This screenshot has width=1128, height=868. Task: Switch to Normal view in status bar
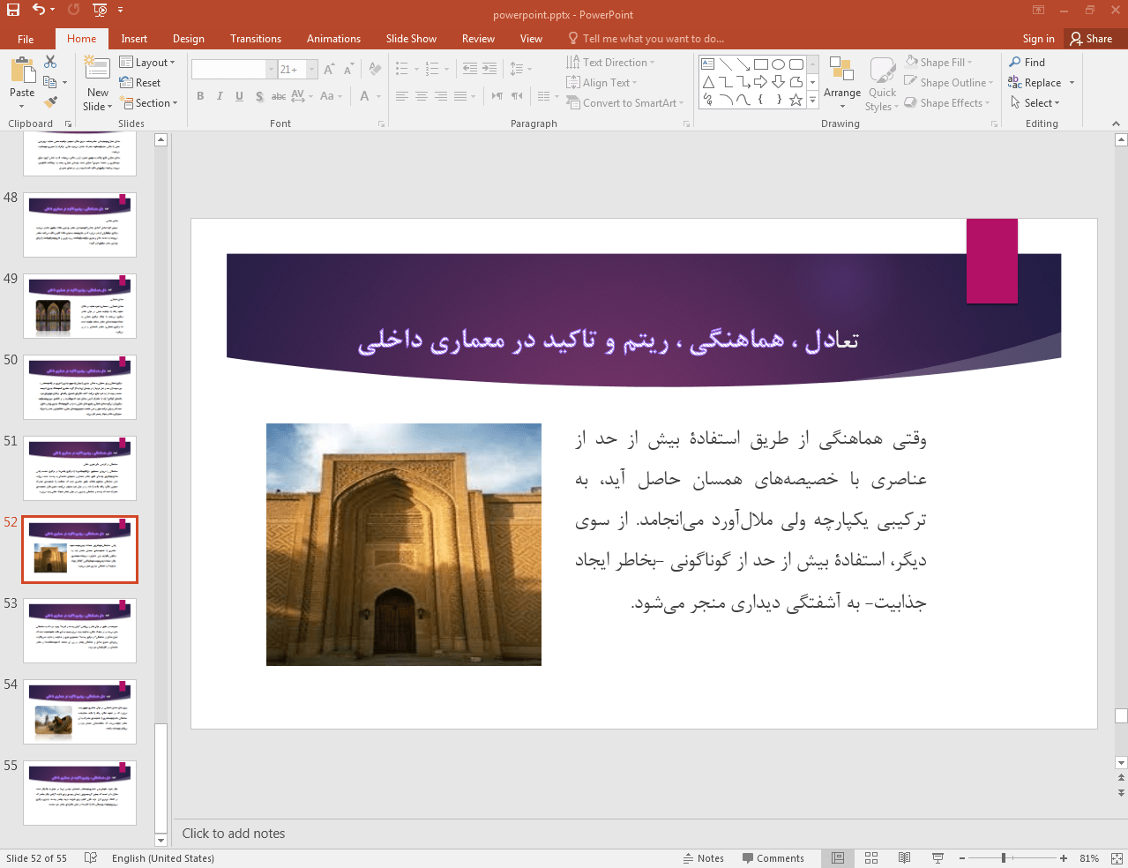click(x=838, y=858)
